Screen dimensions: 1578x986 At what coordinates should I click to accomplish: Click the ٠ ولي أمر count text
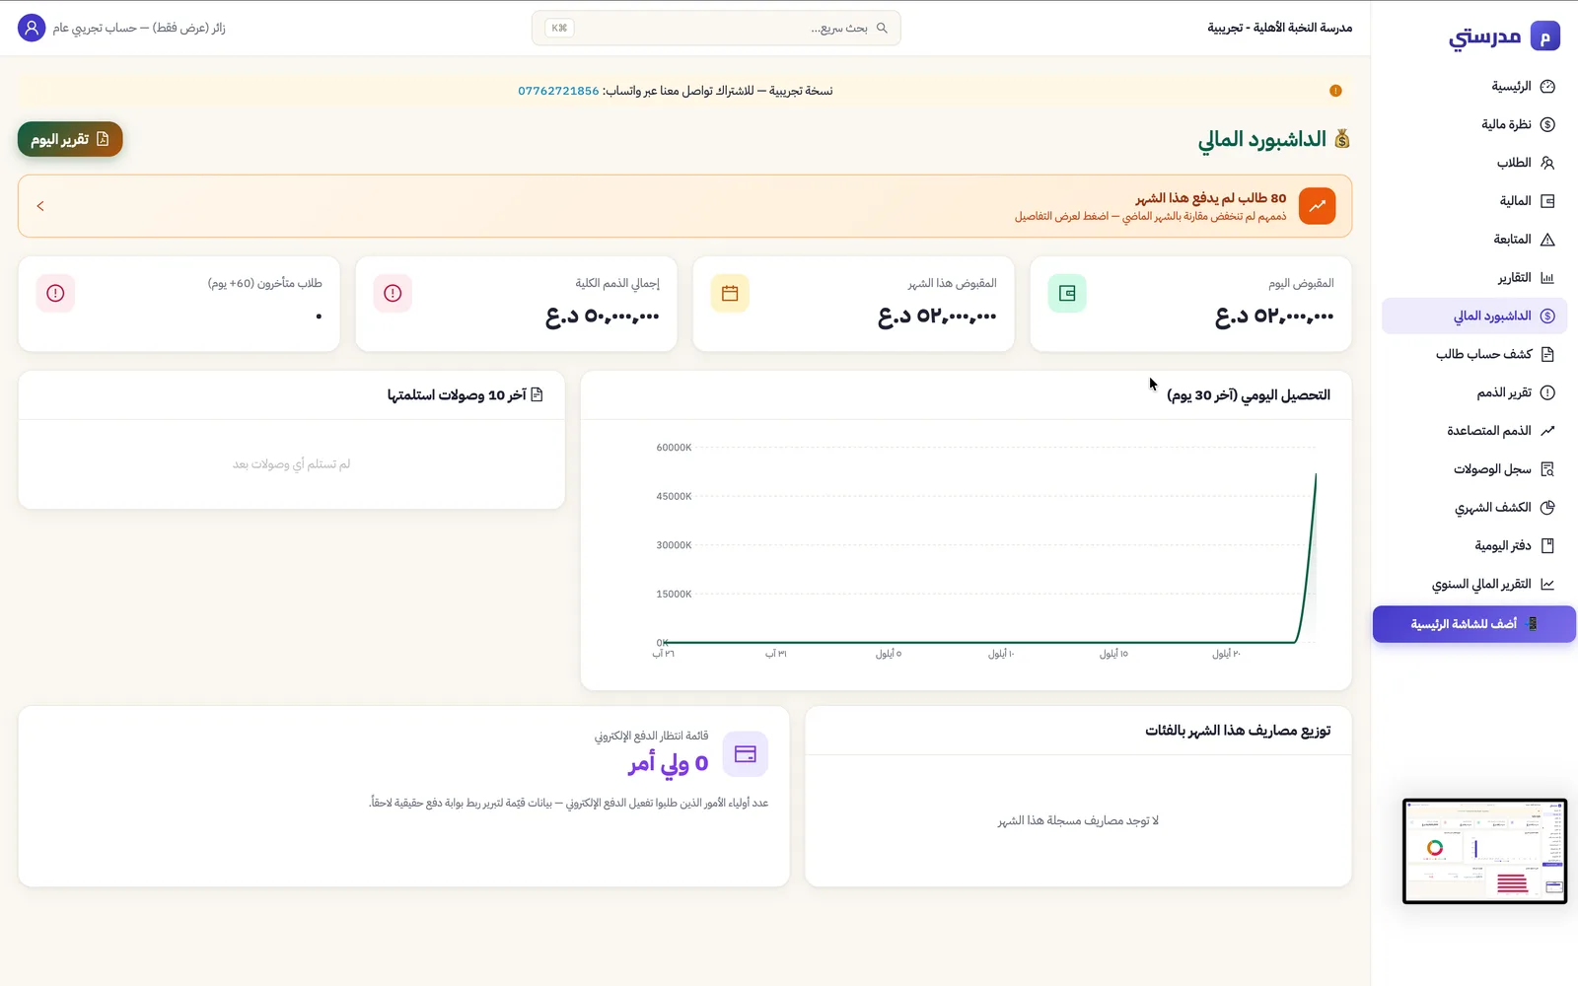pyautogui.click(x=668, y=763)
